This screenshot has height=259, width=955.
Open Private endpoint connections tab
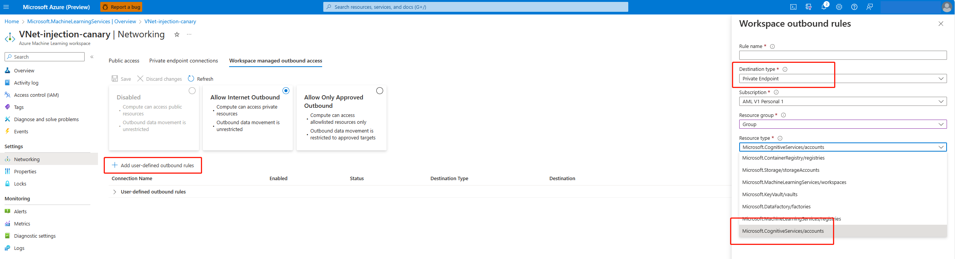pyautogui.click(x=183, y=61)
